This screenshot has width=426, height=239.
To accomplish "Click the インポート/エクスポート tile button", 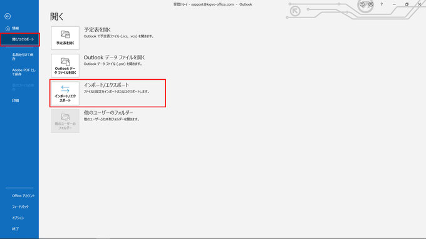I will coord(65,93).
